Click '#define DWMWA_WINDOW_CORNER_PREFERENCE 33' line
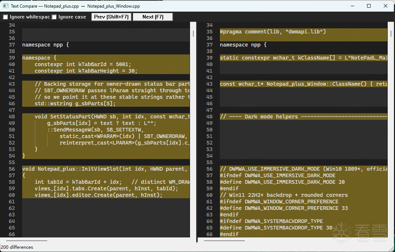Screen dimensions: 395x252 pyautogui.click(x=284, y=208)
